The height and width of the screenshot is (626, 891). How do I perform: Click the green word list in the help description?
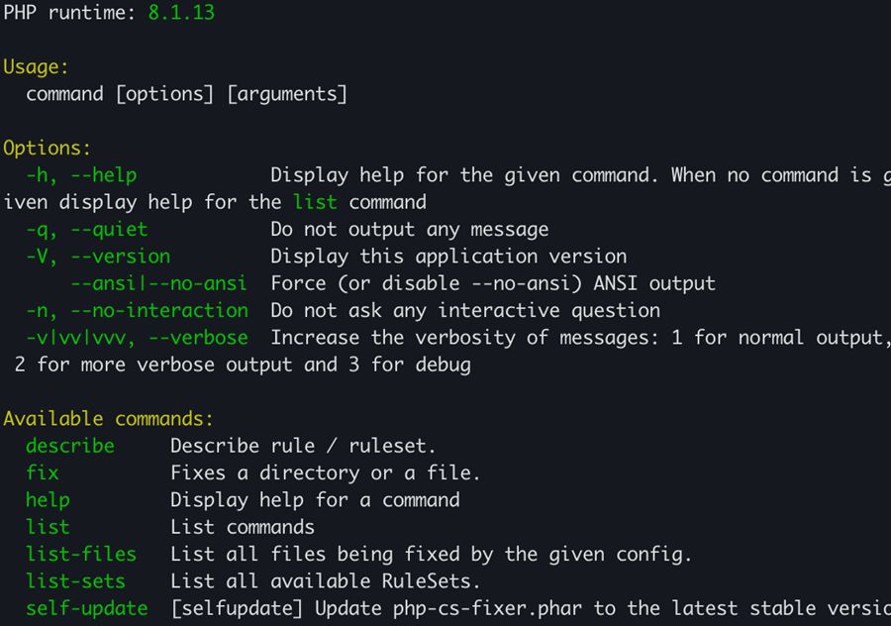point(315,202)
